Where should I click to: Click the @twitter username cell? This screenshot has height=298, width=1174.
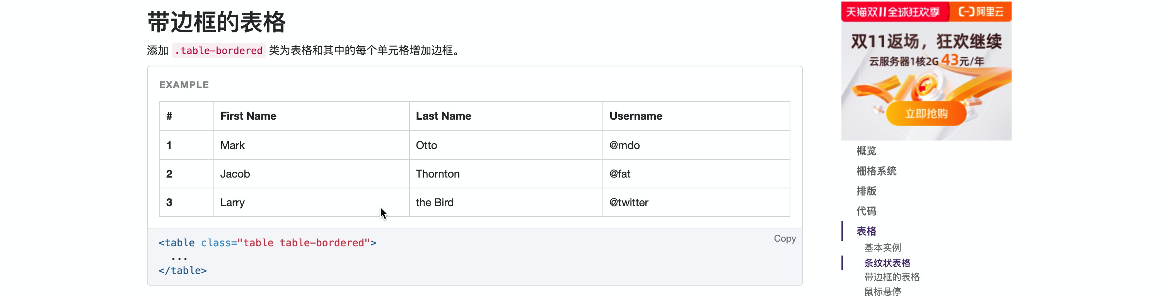coord(628,202)
